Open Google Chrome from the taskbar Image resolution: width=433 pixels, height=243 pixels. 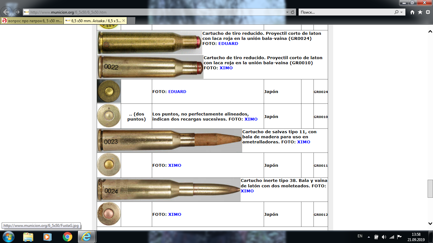pos(67,236)
